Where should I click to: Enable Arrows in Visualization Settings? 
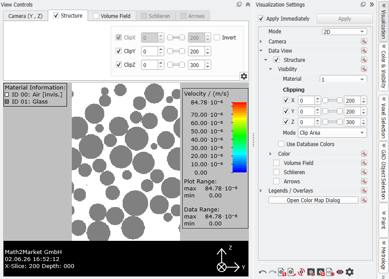pyautogui.click(x=276, y=181)
